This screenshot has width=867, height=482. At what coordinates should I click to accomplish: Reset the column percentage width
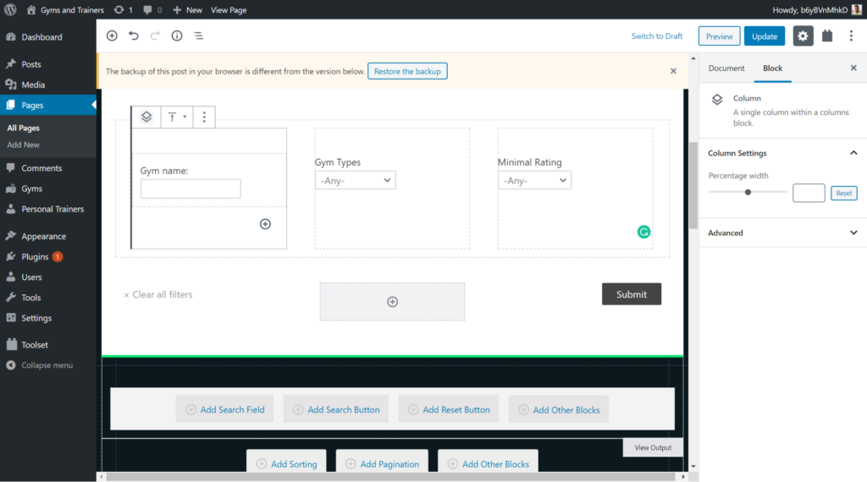(844, 193)
